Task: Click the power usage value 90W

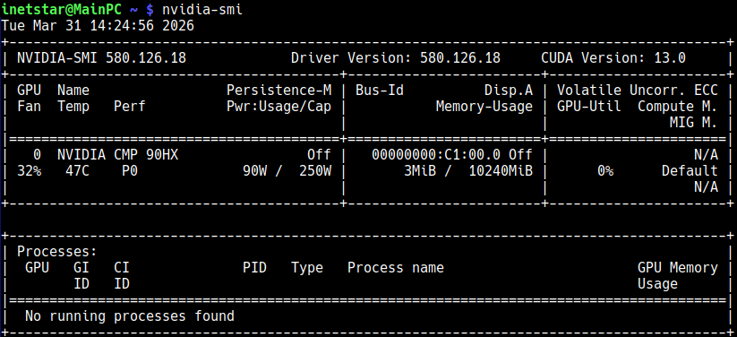Action: tap(254, 171)
